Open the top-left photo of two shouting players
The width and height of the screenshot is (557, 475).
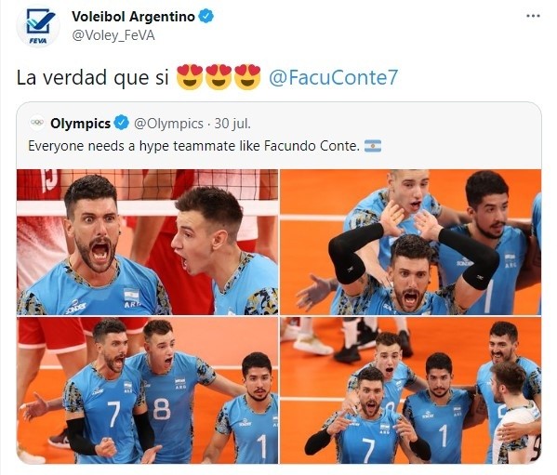tap(148, 242)
